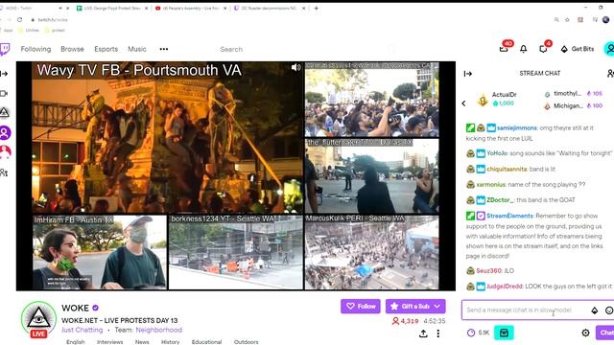Expand the left sidebar arrow
Viewport: 614px width, 345px height.
point(4,74)
